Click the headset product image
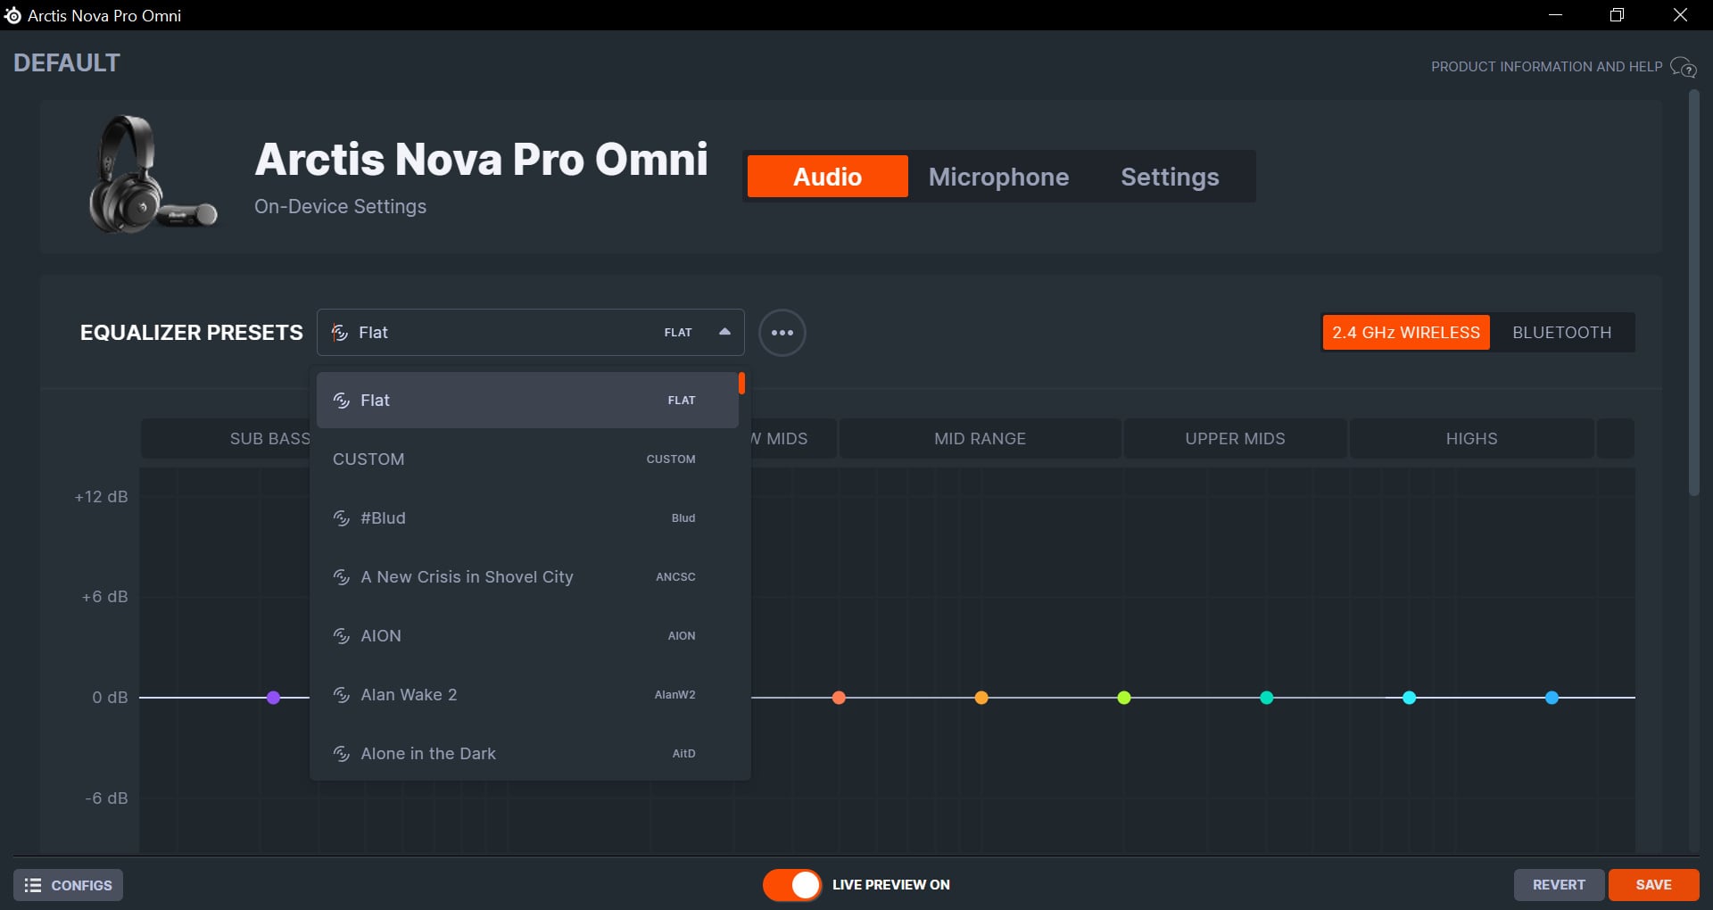Viewport: 1713px width, 910px height. pyautogui.click(x=151, y=175)
